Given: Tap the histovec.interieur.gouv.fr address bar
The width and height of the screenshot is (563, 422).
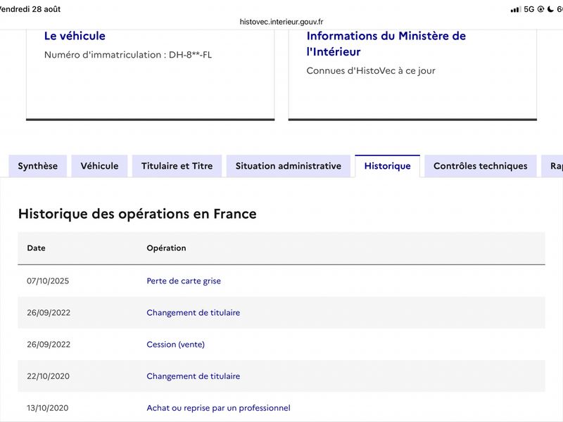Looking at the screenshot, I should click(281, 22).
